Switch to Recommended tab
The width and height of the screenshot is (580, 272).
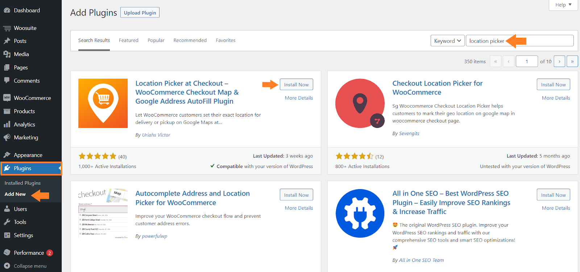point(190,40)
